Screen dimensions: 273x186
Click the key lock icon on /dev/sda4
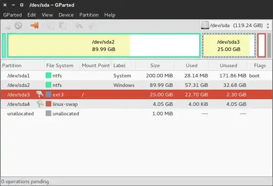click(40, 104)
